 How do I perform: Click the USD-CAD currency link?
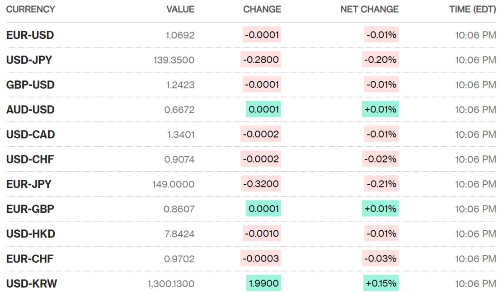[30, 135]
